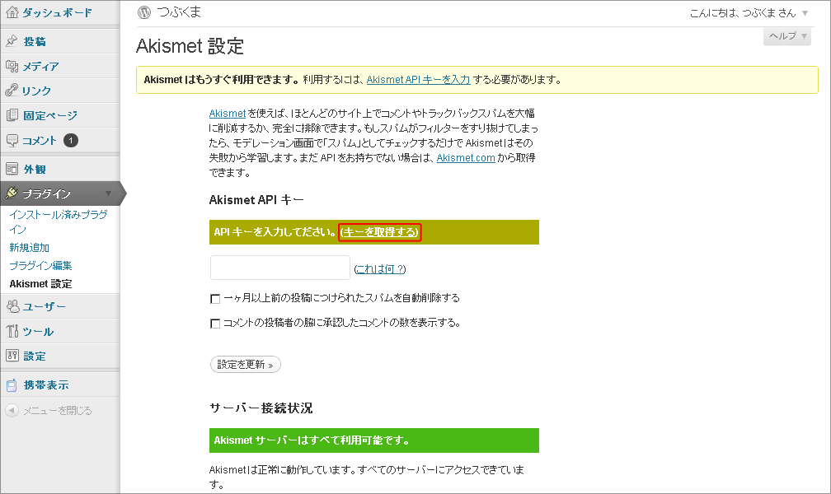The height and width of the screenshot is (494, 831).
Task: Open the 外観 appearance menu
Action: click(x=35, y=169)
